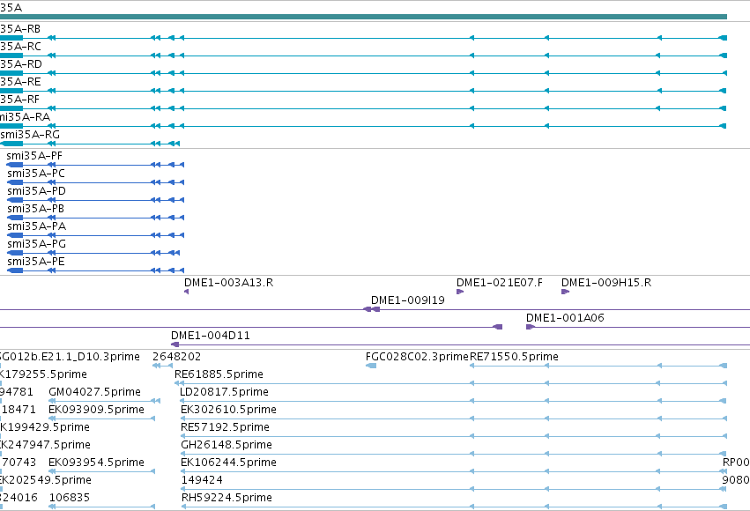
Task: Click the smi35A-PC protein label
Action: click(36, 174)
